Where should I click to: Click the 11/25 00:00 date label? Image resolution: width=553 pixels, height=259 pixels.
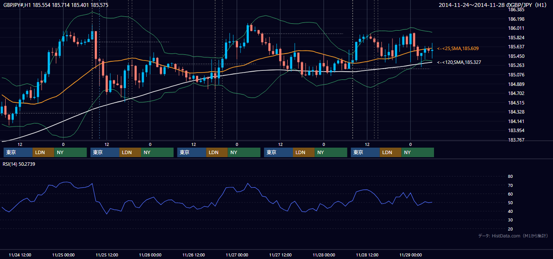click(x=63, y=255)
